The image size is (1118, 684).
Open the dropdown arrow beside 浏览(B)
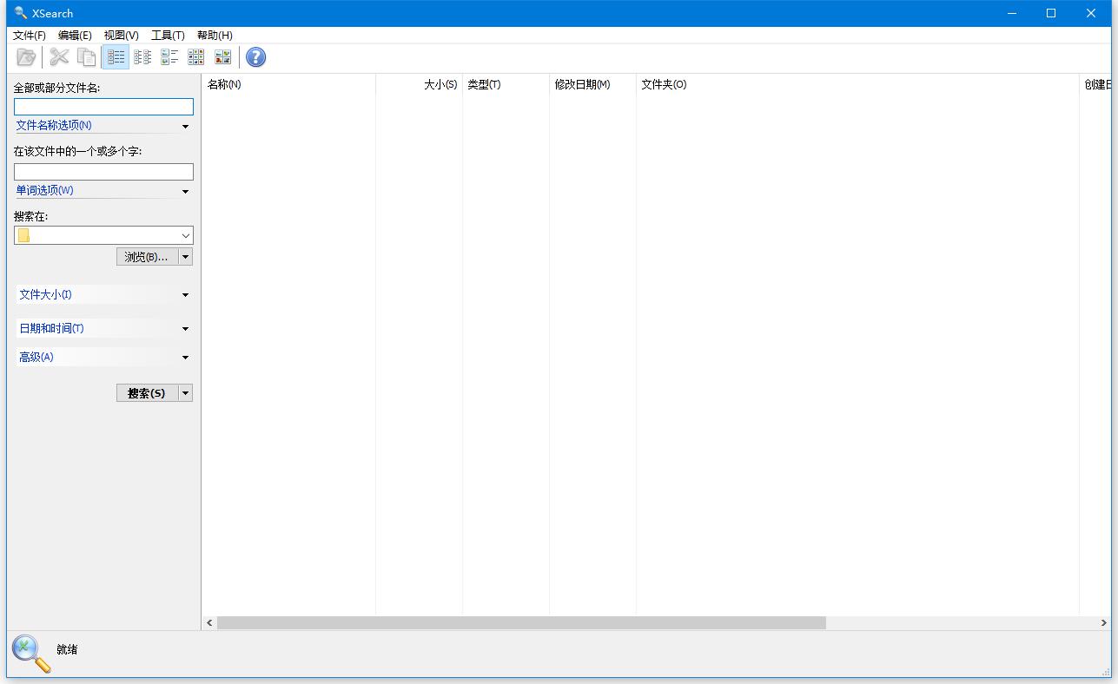(x=185, y=257)
